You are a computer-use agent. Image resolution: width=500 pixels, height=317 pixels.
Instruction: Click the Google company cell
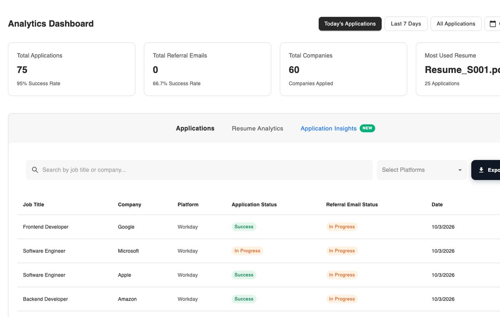[x=126, y=227]
